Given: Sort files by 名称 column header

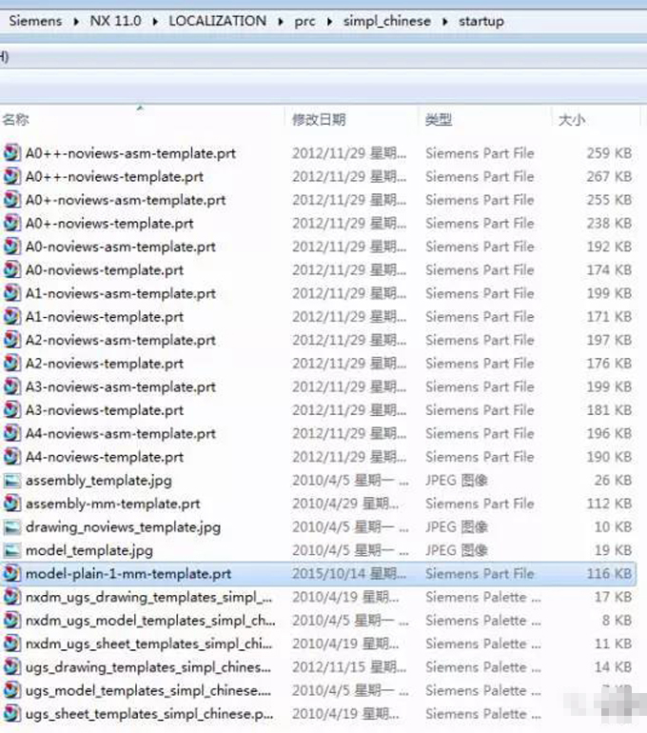Looking at the screenshot, I should [15, 120].
